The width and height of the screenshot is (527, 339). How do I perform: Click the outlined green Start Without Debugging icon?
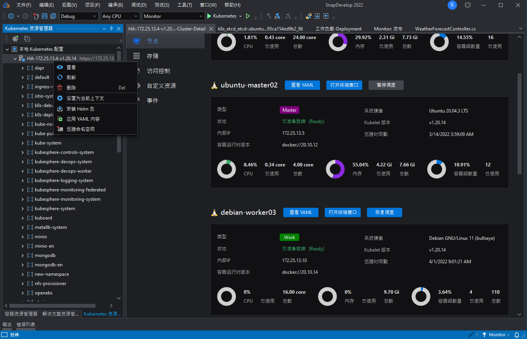pos(248,16)
